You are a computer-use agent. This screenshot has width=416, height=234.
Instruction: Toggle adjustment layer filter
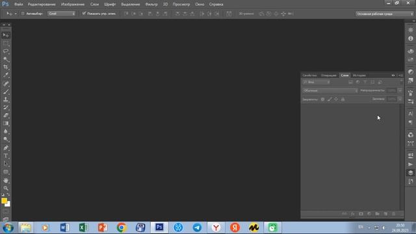pos(358,83)
